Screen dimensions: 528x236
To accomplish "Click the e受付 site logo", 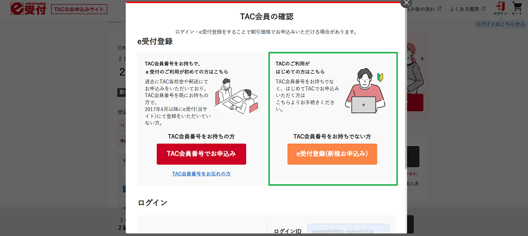I will point(28,9).
